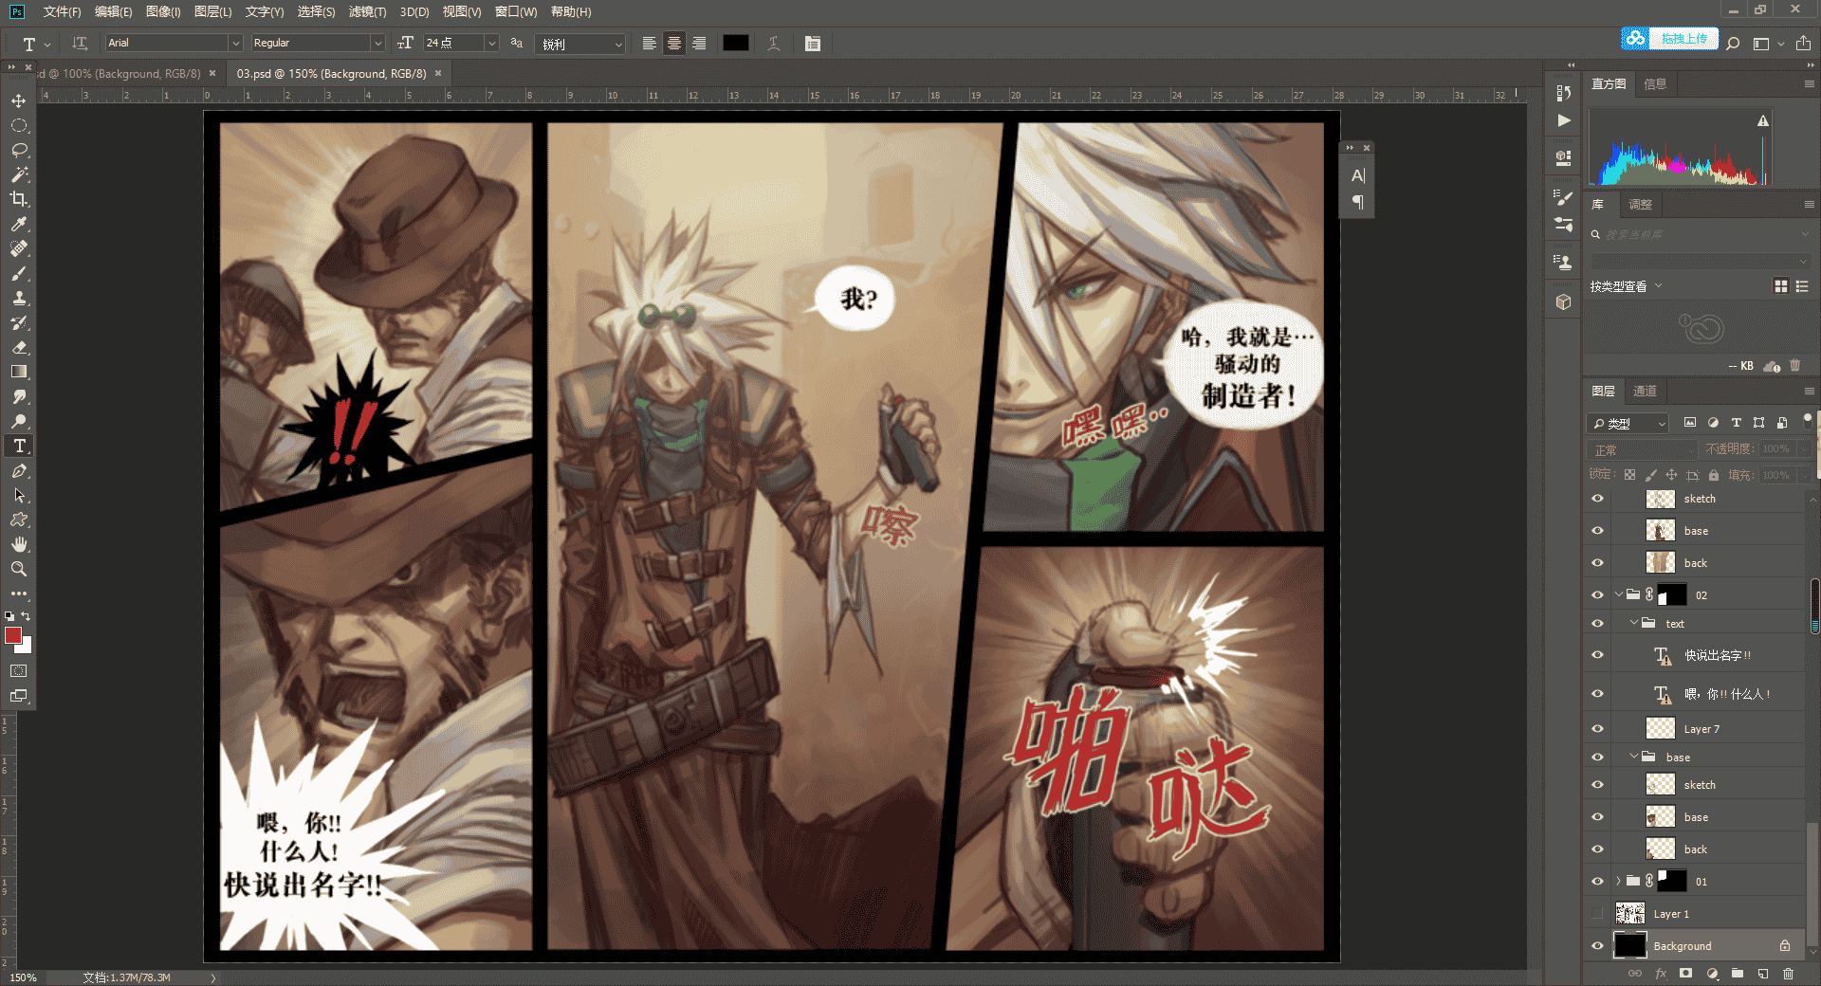Click the delete layer trash icon
Image resolution: width=1821 pixels, height=986 pixels.
(x=1788, y=974)
